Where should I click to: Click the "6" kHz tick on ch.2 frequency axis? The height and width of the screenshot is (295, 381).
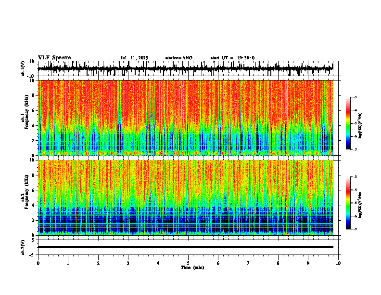coord(33,190)
